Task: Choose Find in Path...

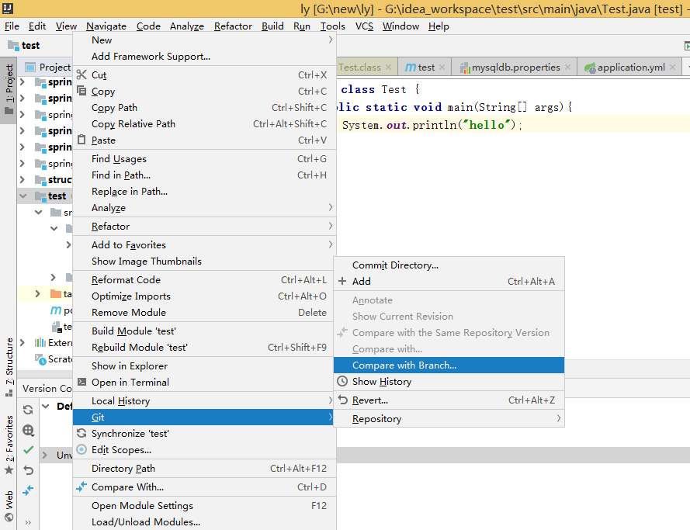Action: pyautogui.click(x=204, y=175)
